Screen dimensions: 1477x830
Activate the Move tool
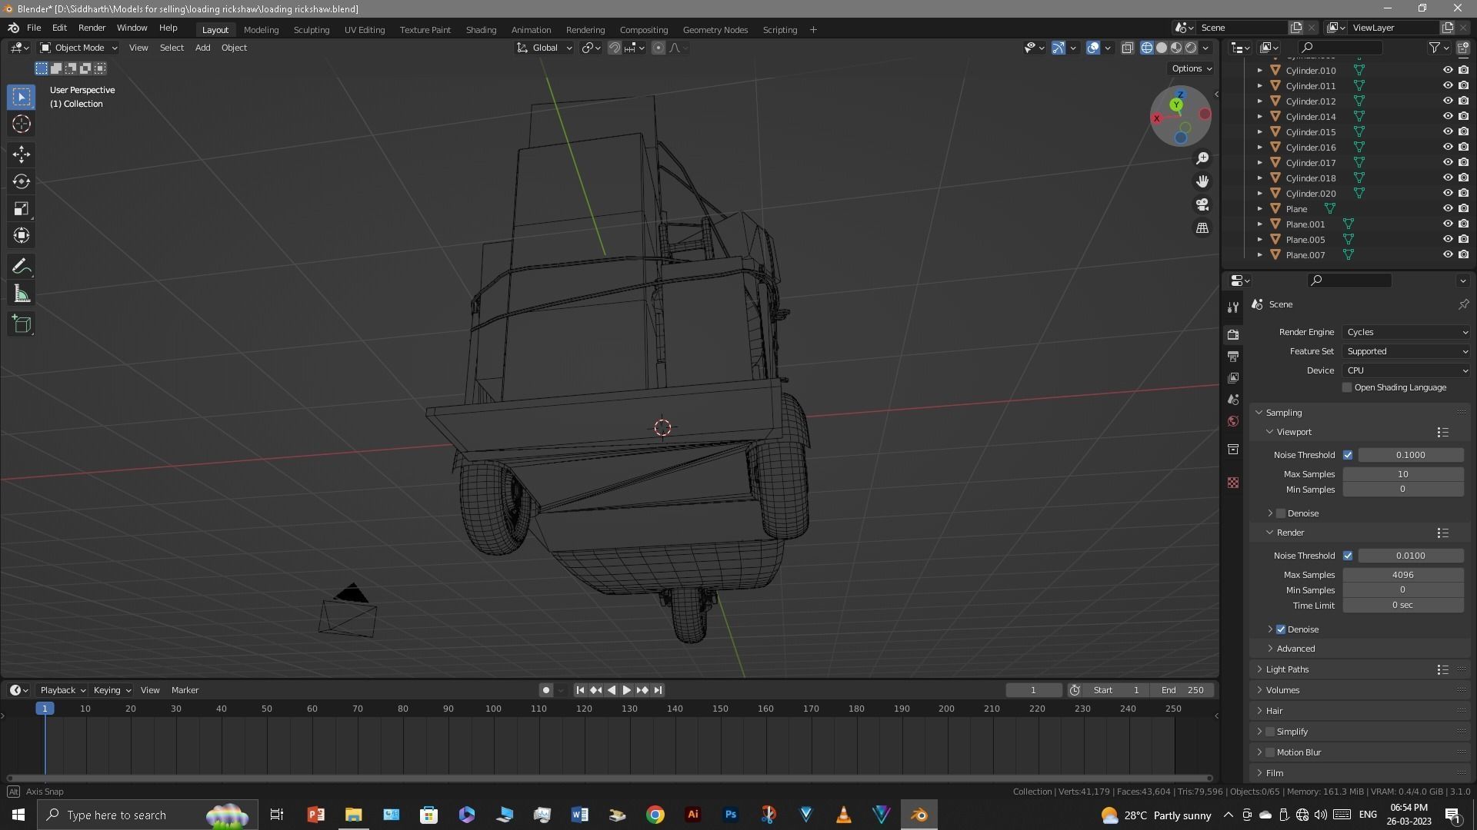22,154
